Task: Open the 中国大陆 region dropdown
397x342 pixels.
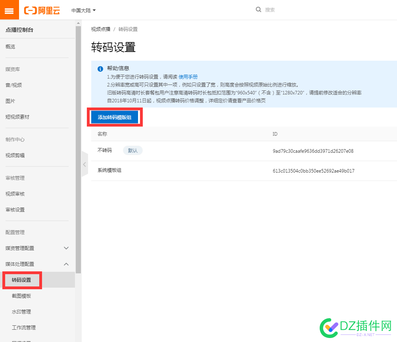Action: [x=84, y=10]
